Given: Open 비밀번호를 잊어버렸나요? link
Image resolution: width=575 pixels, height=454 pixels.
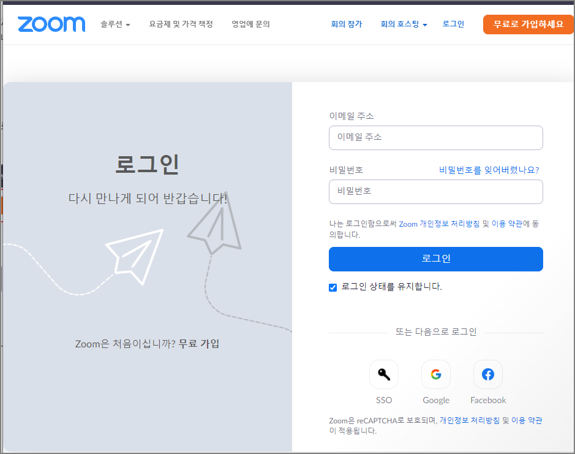Looking at the screenshot, I should coord(489,170).
